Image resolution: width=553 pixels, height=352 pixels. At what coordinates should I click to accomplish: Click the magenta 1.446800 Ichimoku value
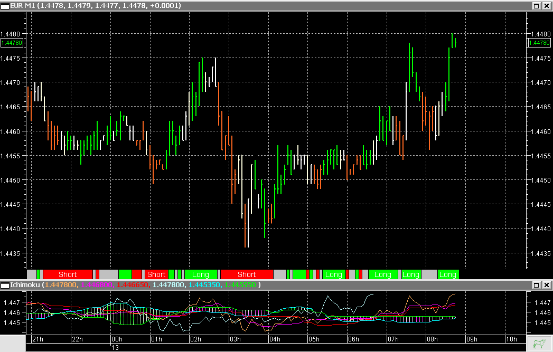coord(96,284)
